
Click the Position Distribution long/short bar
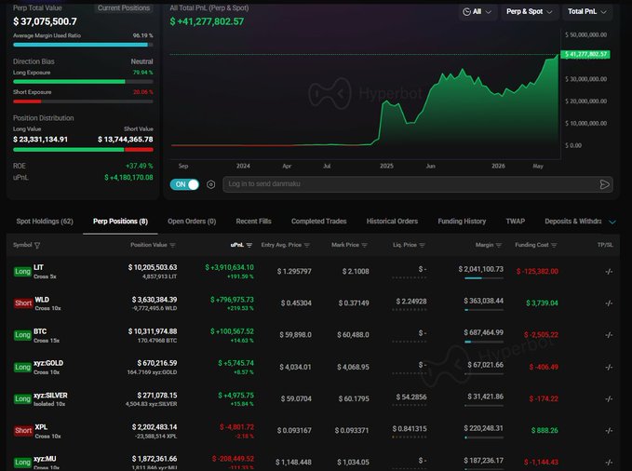tap(83, 150)
